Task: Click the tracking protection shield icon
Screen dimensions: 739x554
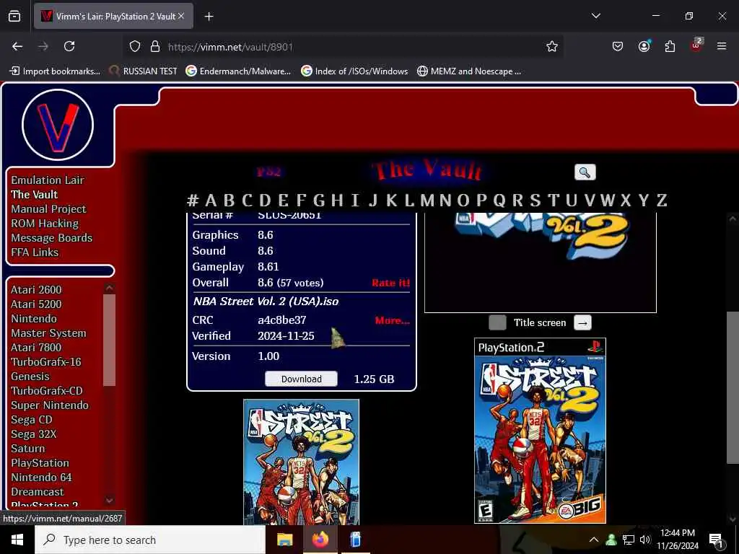Action: coord(135,46)
